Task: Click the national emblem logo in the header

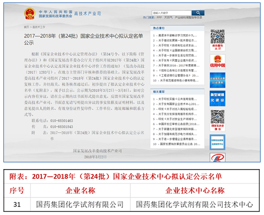Action: (30, 14)
